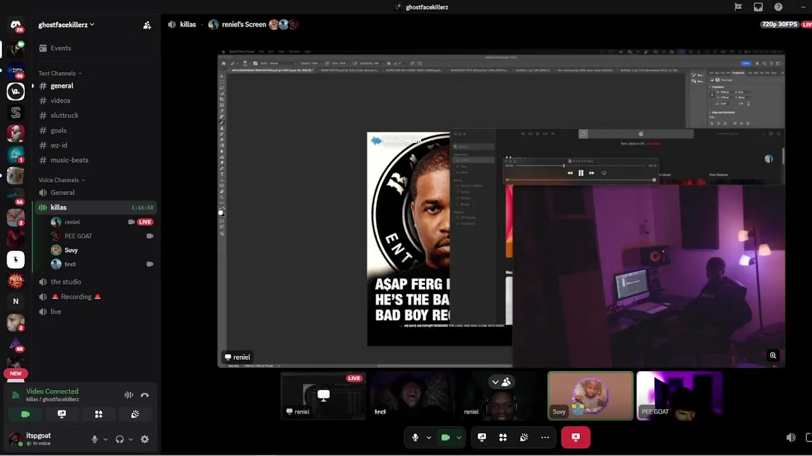The image size is (812, 456).
Task: Toggle camera in Video Connected panel
Action: 25,414
